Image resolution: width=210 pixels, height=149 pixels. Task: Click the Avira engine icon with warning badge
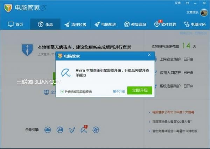84,130
